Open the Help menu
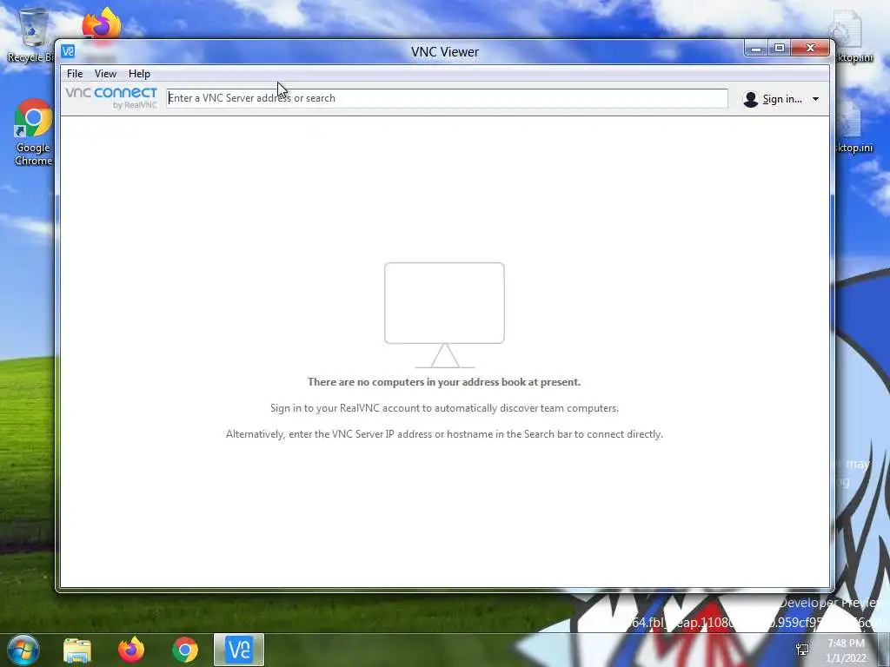This screenshot has width=890, height=667. pos(139,74)
